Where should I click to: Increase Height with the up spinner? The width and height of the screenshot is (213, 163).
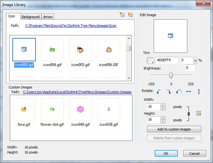click(x=163, y=118)
